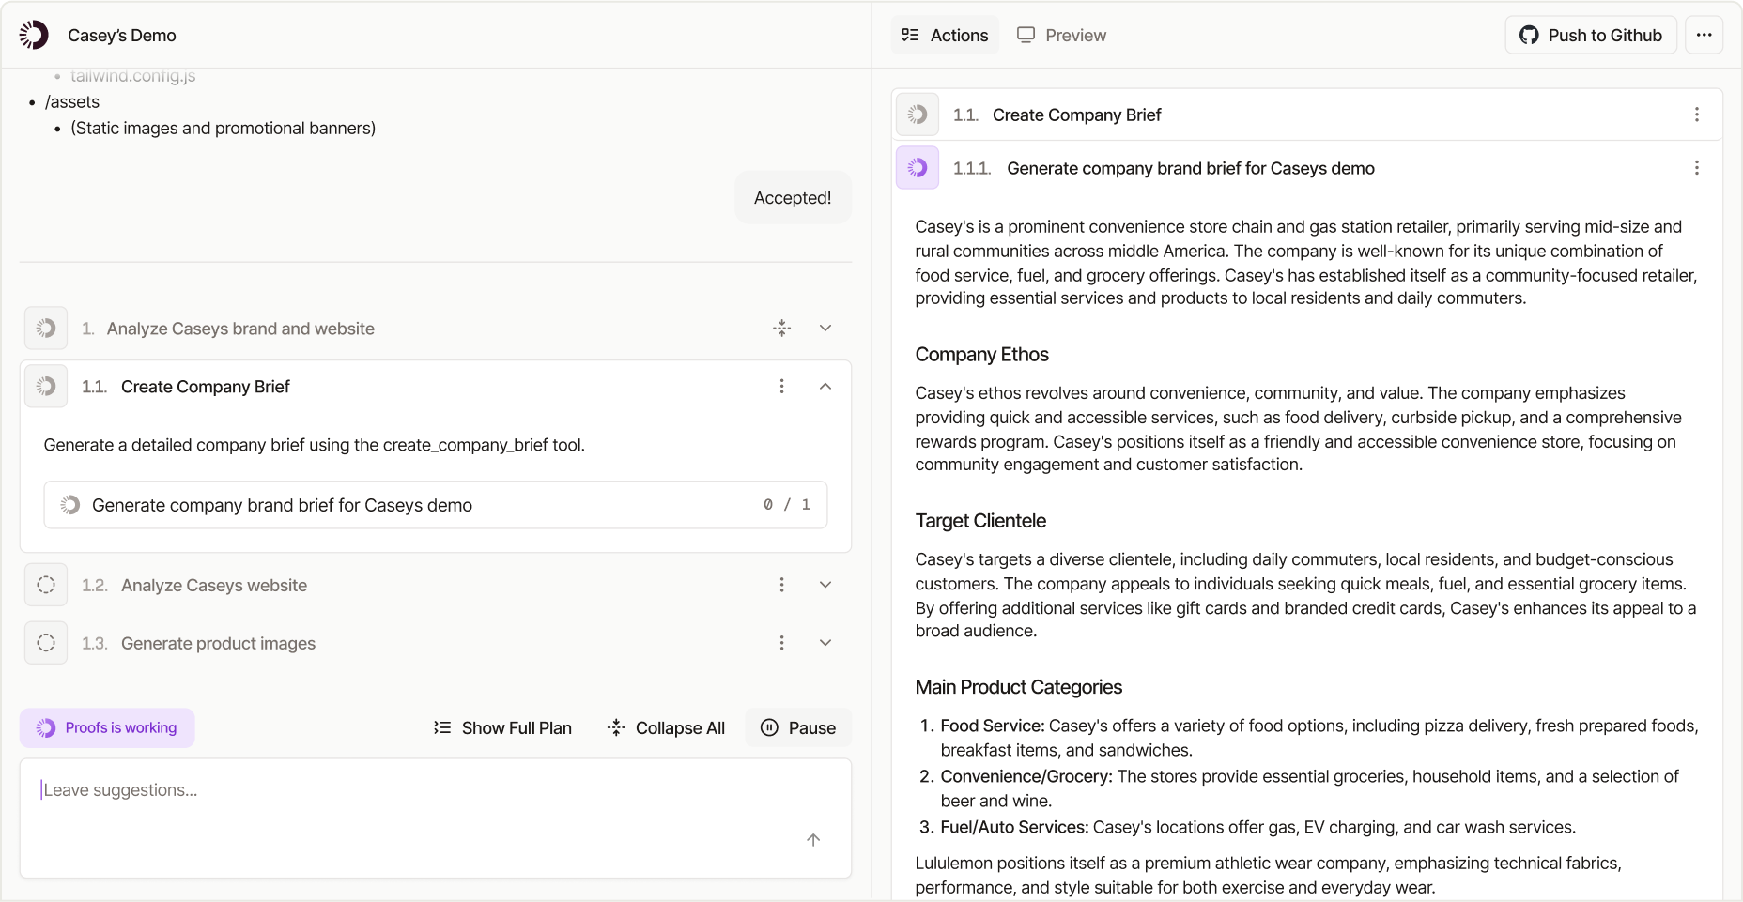Click Push to Github button

click(x=1591, y=35)
